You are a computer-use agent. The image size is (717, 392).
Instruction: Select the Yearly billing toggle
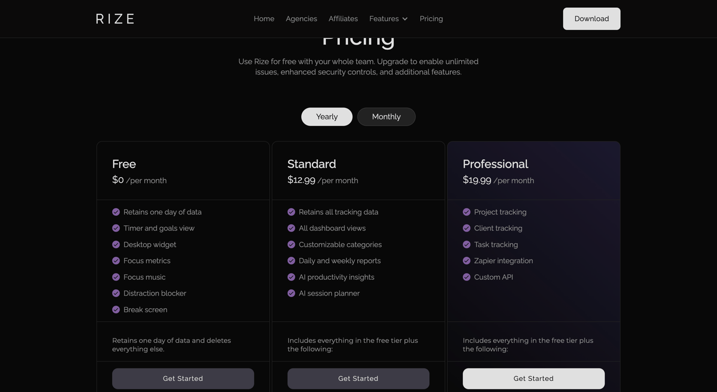(x=326, y=116)
